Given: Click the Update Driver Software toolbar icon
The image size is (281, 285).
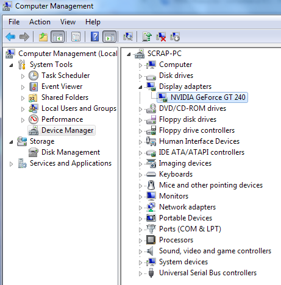Looking at the screenshot, I should 147,37.
